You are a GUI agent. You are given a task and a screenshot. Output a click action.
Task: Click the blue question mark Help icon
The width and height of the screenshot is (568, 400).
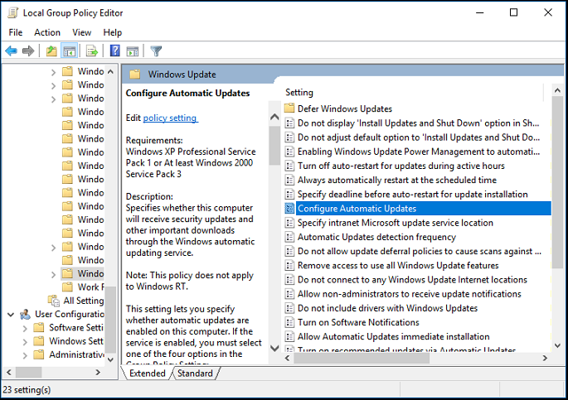click(x=115, y=51)
